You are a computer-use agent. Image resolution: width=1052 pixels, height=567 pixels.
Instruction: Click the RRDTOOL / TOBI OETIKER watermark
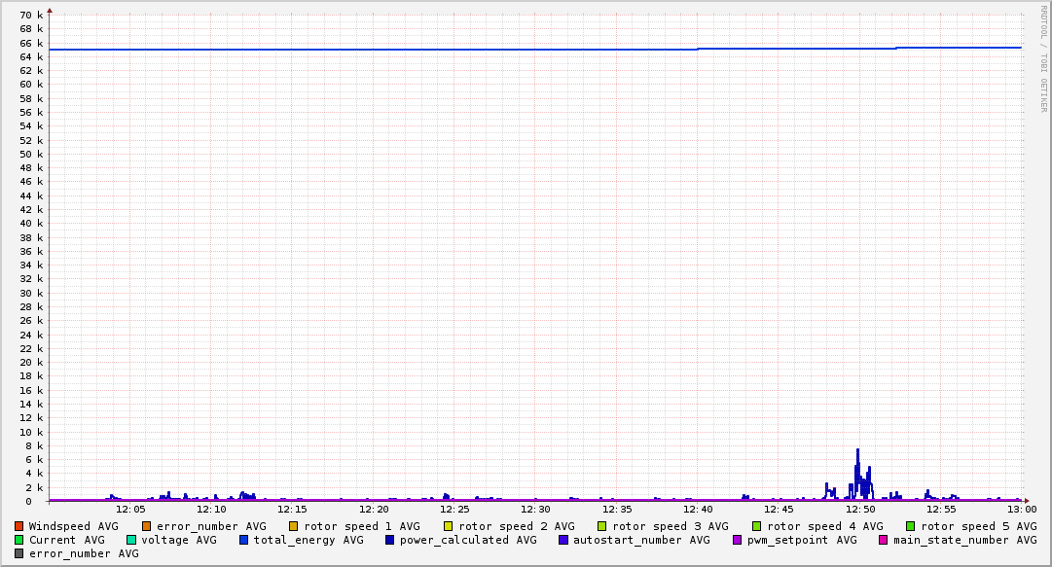[1043, 58]
